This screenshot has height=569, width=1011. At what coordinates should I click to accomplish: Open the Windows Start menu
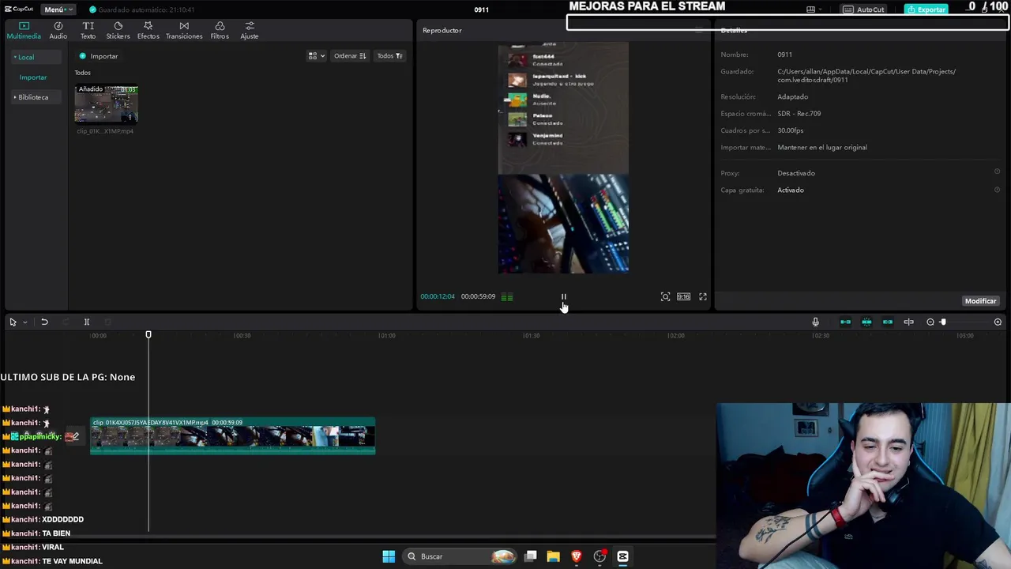pos(389,556)
